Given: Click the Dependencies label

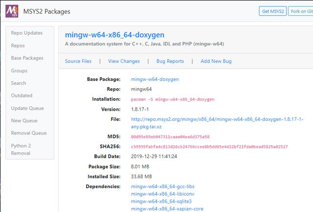Looking at the screenshot, I should click(103, 187).
